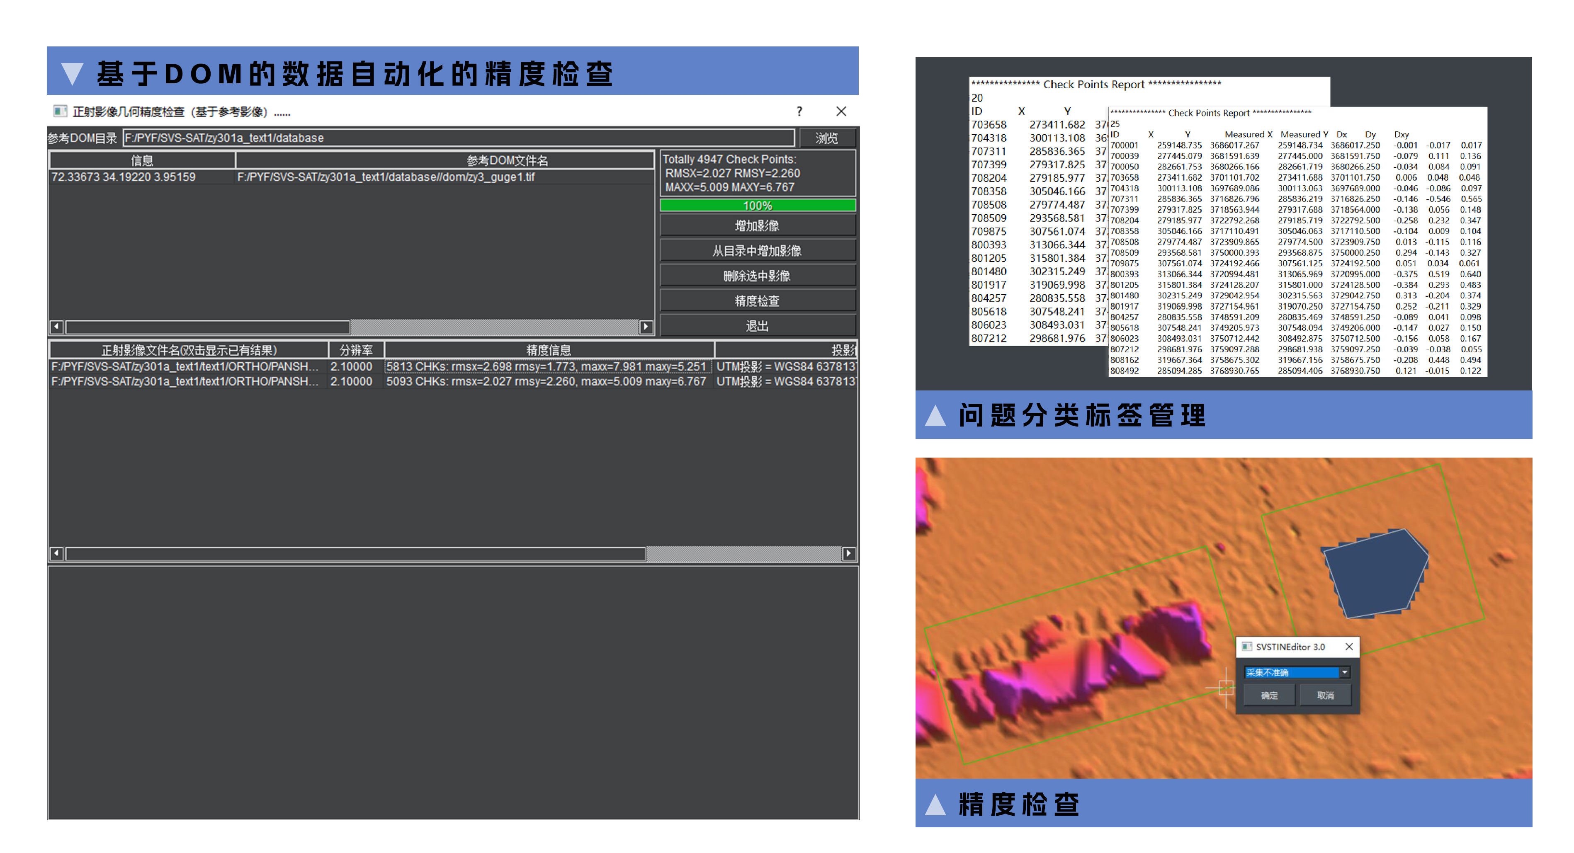Click the main dialog window icon
1574x853 pixels.
coord(60,111)
